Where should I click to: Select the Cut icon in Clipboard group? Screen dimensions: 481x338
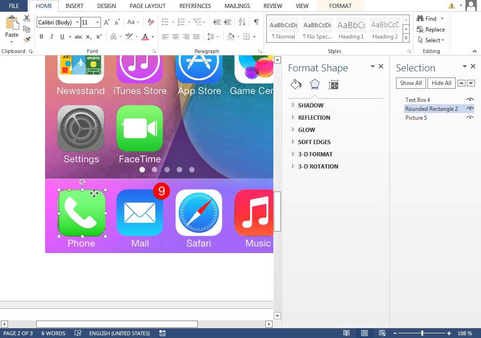(26, 17)
